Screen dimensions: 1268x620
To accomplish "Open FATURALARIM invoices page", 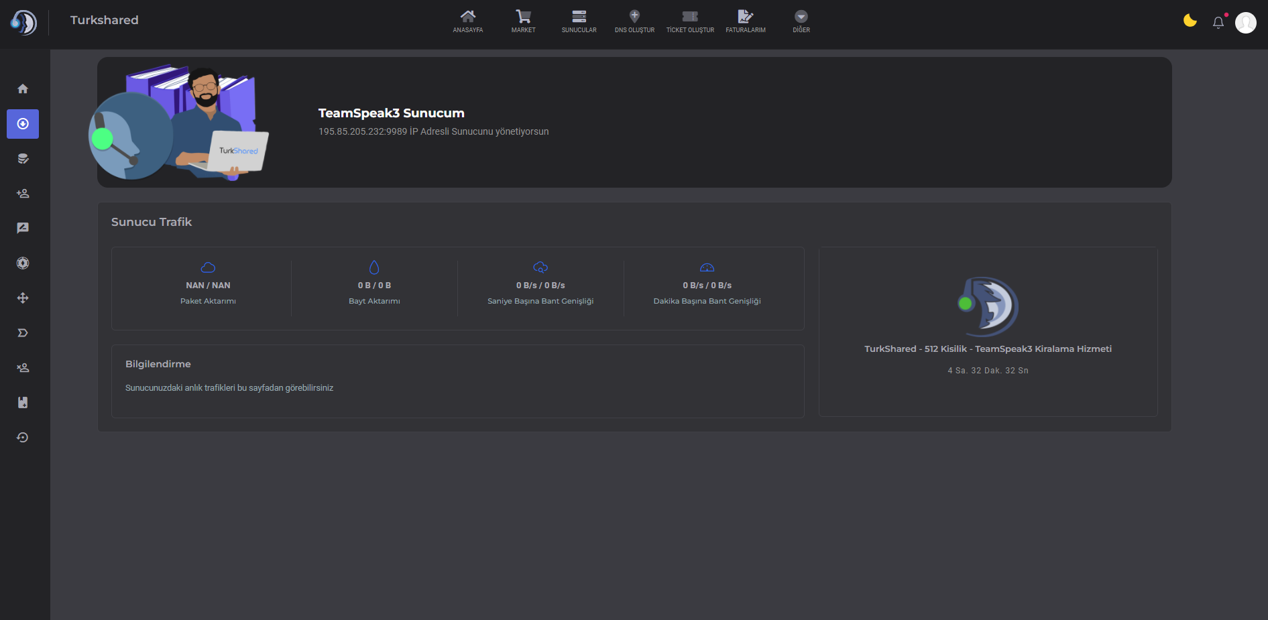I will [746, 21].
